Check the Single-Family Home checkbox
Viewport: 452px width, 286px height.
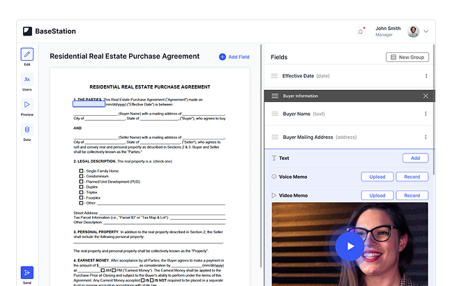coord(81,171)
